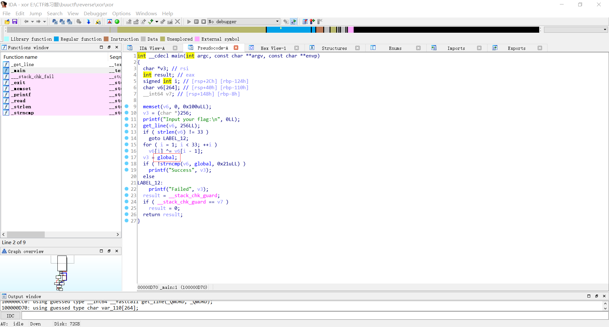Toggle breakpoint dot on line 16

pyautogui.click(x=127, y=151)
